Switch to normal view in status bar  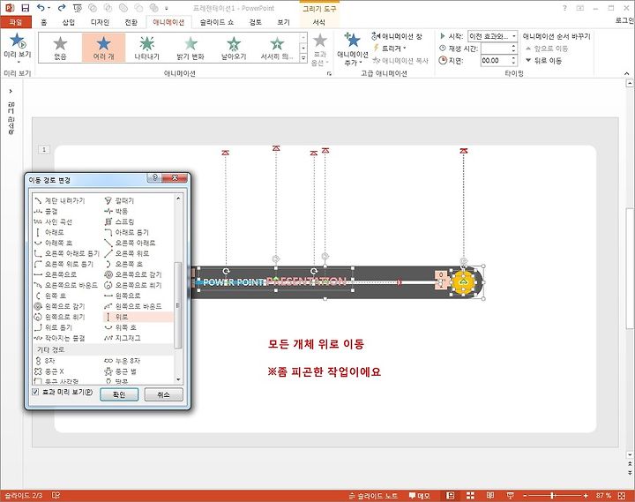pos(450,496)
